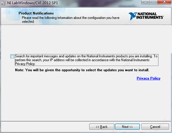Click the National Instruments logo

tap(146, 16)
